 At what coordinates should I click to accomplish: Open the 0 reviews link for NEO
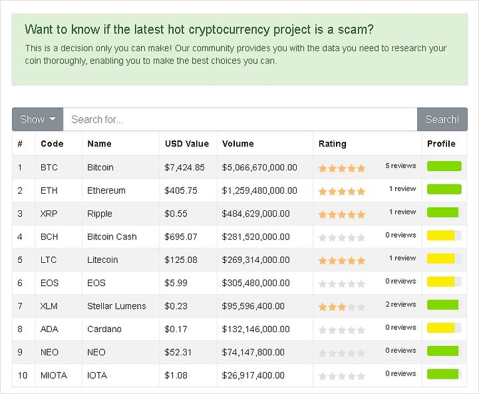tap(400, 350)
